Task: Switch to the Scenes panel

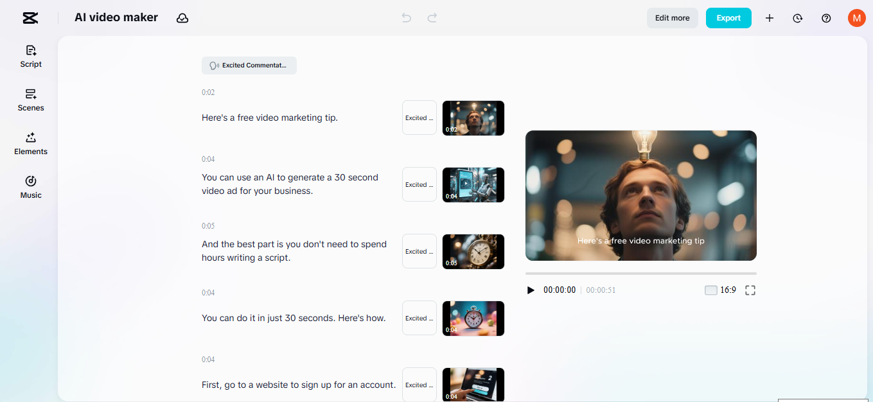Action: [30, 100]
